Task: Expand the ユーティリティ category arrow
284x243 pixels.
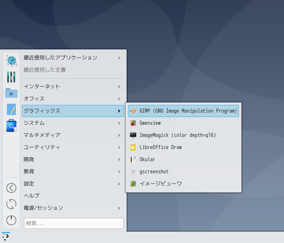Action: [119, 147]
